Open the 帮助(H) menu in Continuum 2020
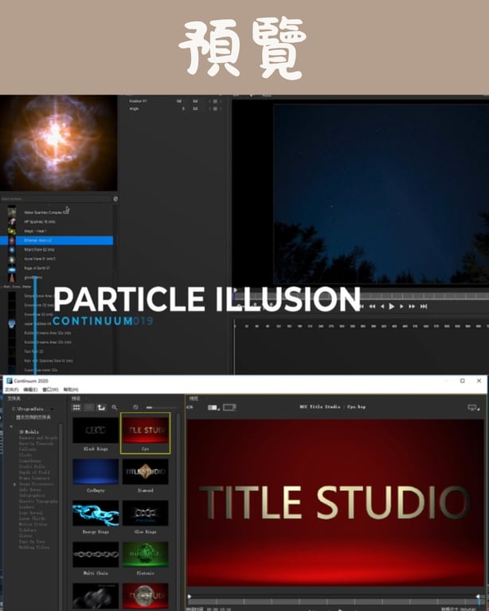The image size is (489, 611). [71, 389]
